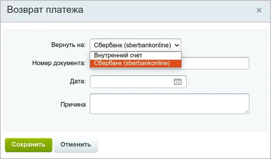Viewport: 271px width, 159px height.
Task: Focus the Номер документа input field
Action: click(215, 63)
